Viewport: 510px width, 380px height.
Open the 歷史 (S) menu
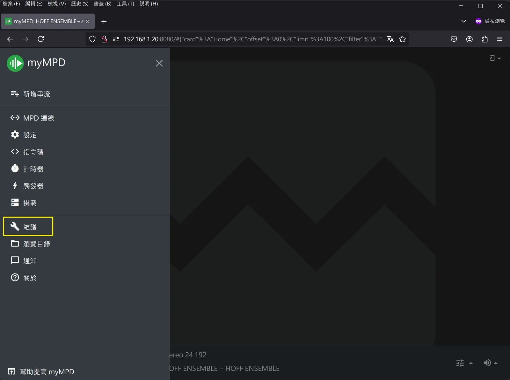[x=80, y=4]
